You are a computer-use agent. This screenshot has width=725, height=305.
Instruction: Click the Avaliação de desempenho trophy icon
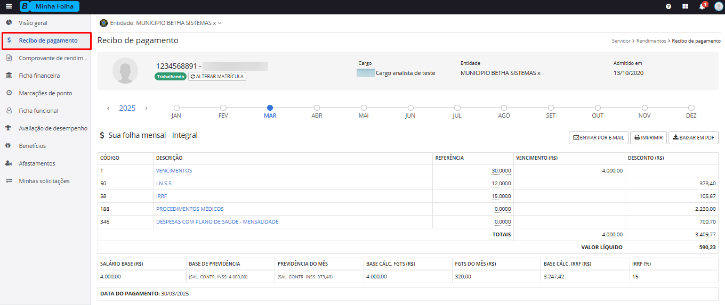click(9, 128)
